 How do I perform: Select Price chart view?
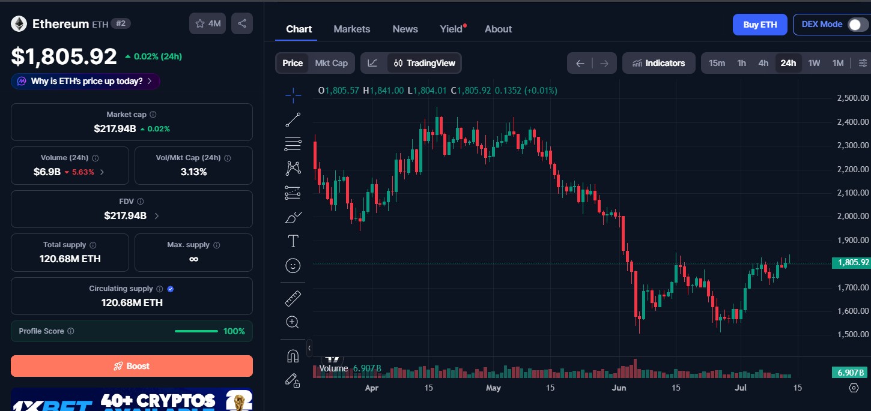pos(293,63)
